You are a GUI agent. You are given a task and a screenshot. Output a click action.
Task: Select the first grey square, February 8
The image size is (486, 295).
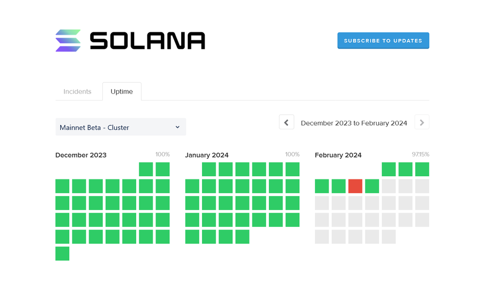click(x=389, y=186)
